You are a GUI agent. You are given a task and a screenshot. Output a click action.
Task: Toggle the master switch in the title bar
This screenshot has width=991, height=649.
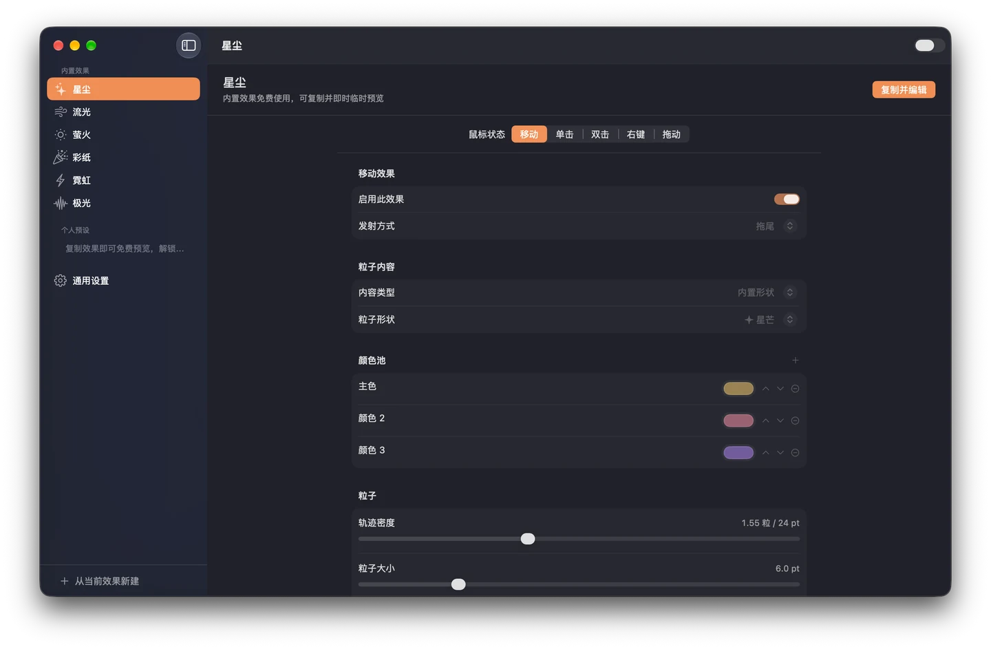click(928, 45)
